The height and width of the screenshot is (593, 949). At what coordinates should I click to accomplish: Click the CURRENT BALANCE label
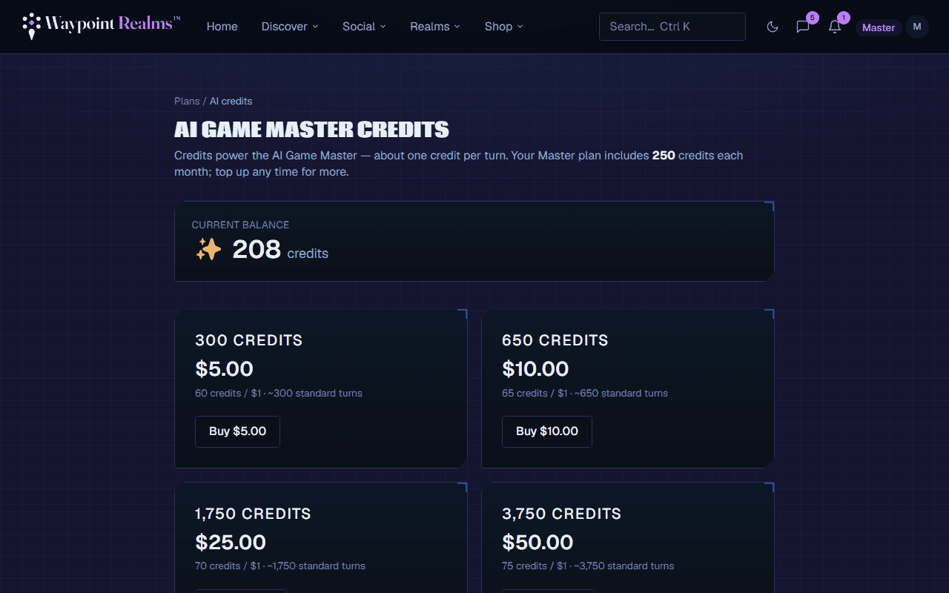(240, 225)
